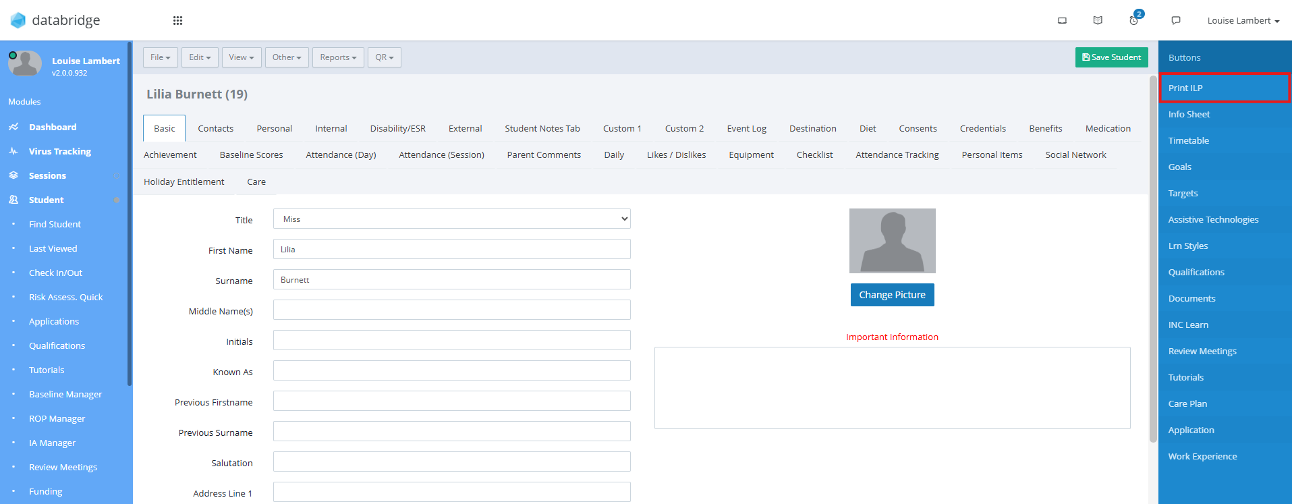Click the fullscreen rectangle icon in header
This screenshot has height=504, width=1292.
click(1062, 20)
